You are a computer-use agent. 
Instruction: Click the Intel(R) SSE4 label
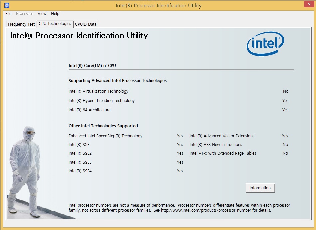click(x=80, y=171)
